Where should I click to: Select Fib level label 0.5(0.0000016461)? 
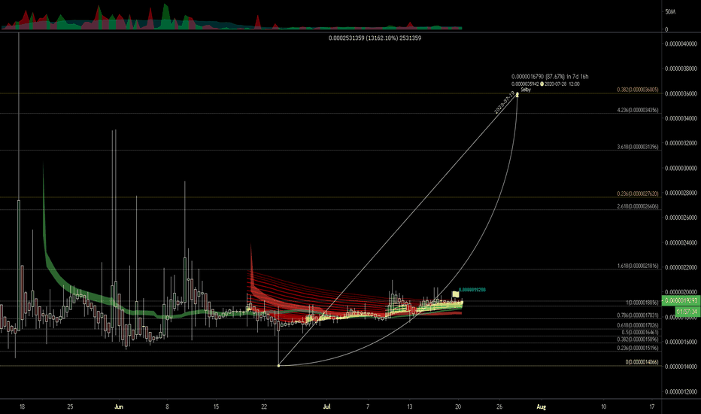640,333
